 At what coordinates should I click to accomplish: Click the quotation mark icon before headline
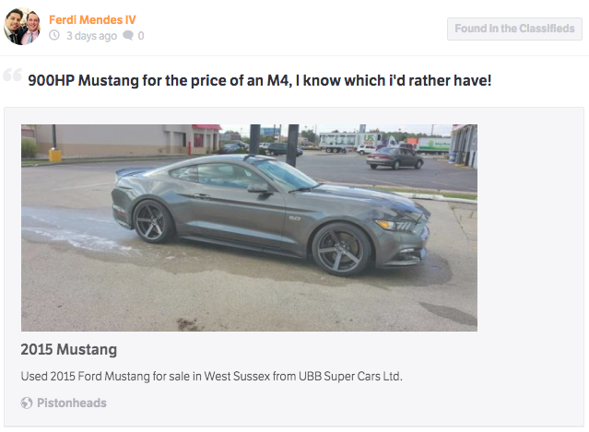12,77
